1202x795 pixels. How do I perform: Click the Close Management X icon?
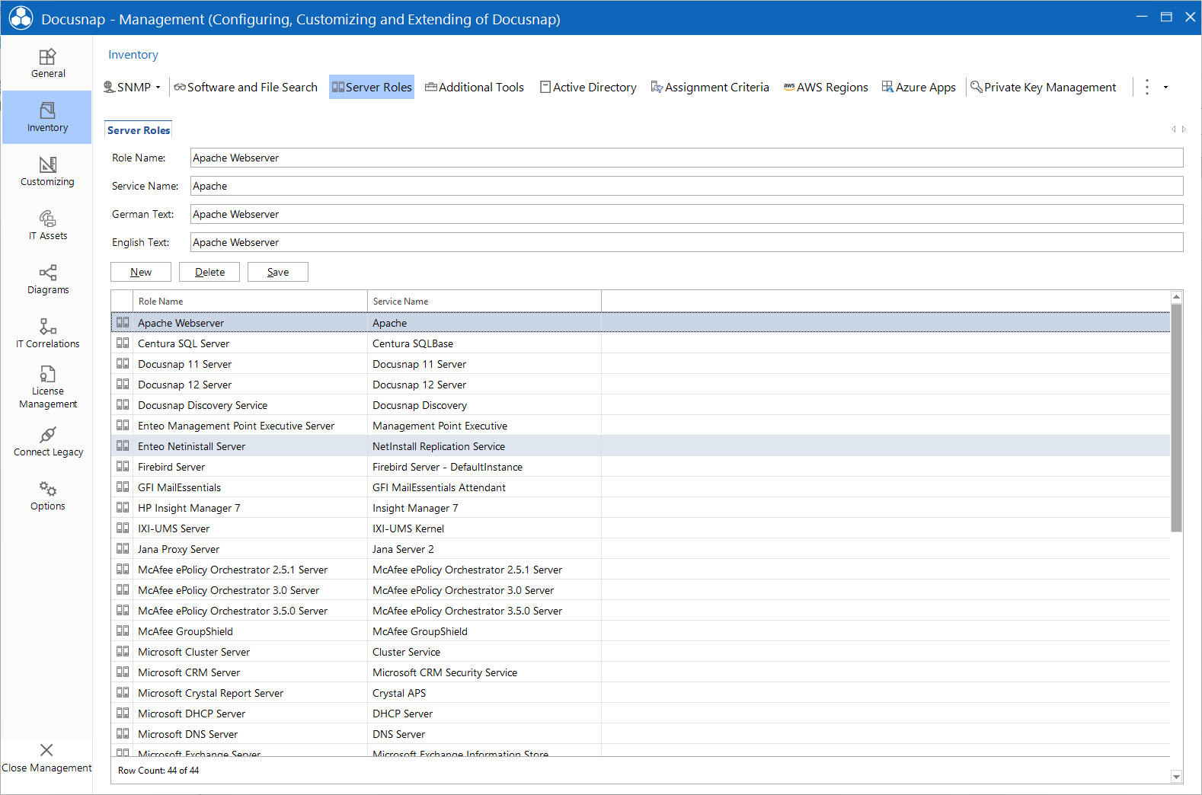click(46, 750)
